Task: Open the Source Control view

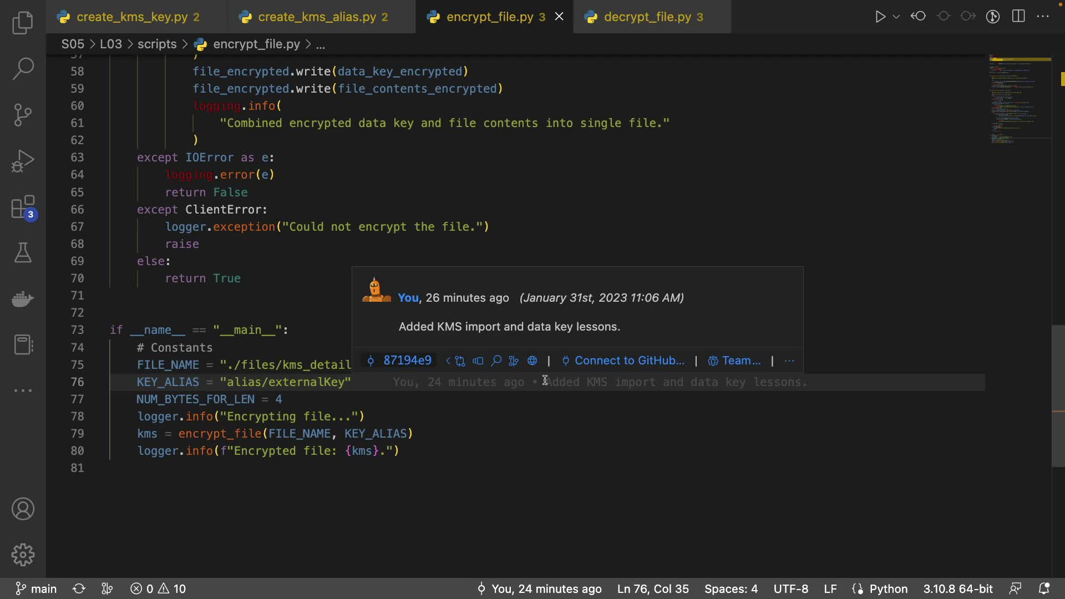Action: pyautogui.click(x=23, y=115)
